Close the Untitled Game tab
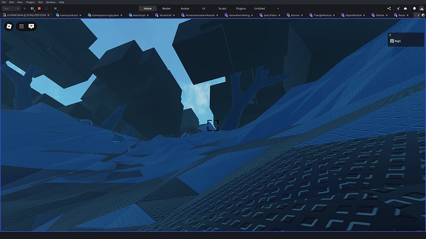426x239 pixels. pyautogui.click(x=48, y=15)
